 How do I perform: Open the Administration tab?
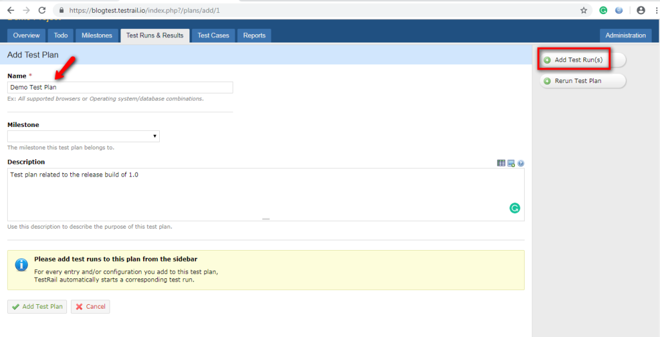625,35
